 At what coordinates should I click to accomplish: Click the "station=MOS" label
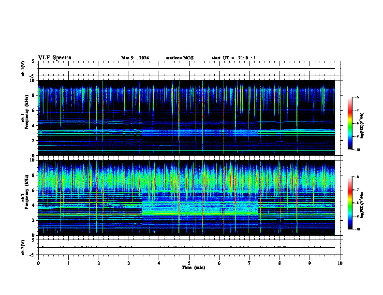click(x=180, y=58)
